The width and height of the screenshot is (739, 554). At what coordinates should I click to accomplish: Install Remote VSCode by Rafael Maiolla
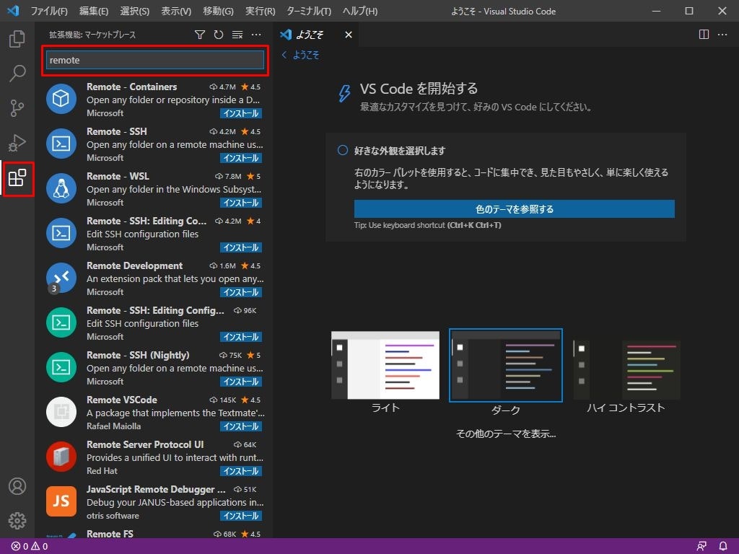(x=241, y=427)
